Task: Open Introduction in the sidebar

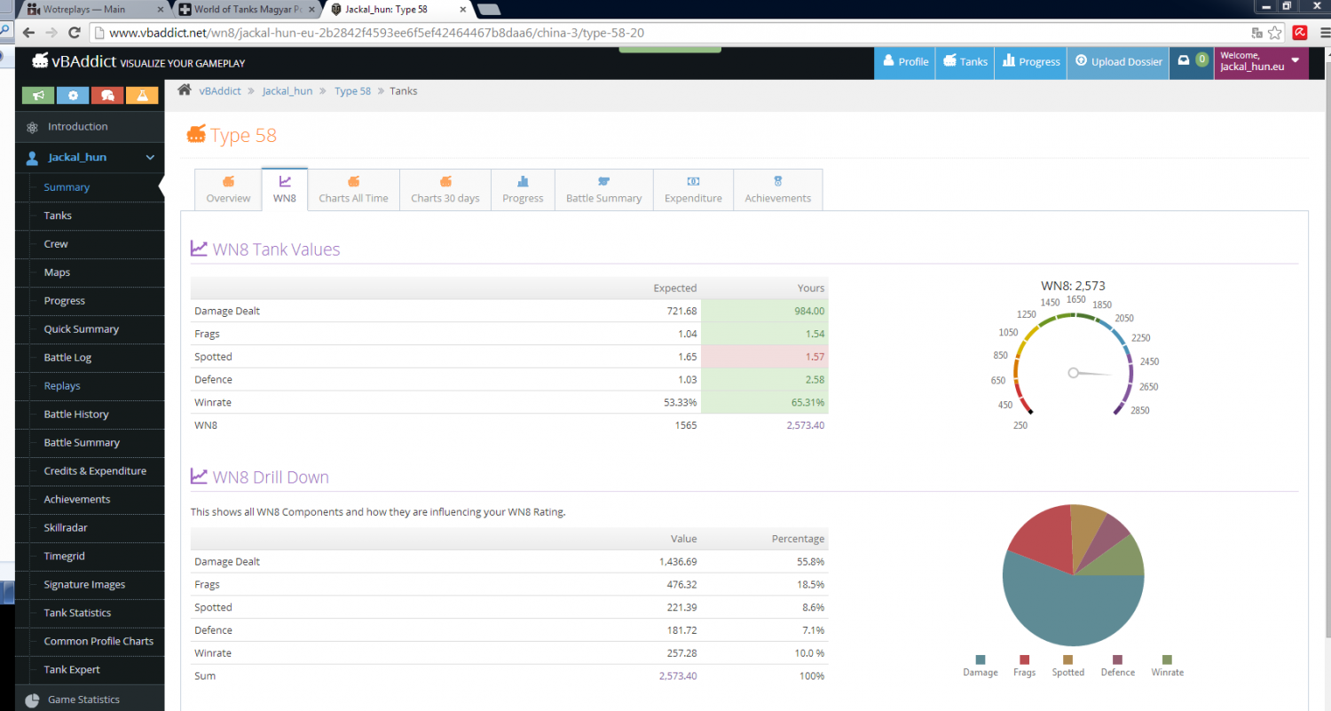Action: pos(90,127)
